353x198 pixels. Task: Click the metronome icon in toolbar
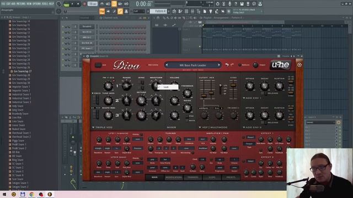(x=101, y=4)
